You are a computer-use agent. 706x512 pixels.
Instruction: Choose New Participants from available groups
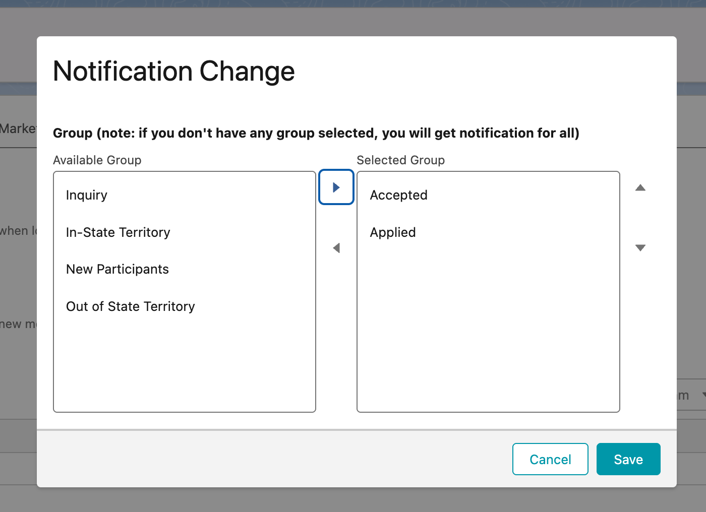pos(117,269)
